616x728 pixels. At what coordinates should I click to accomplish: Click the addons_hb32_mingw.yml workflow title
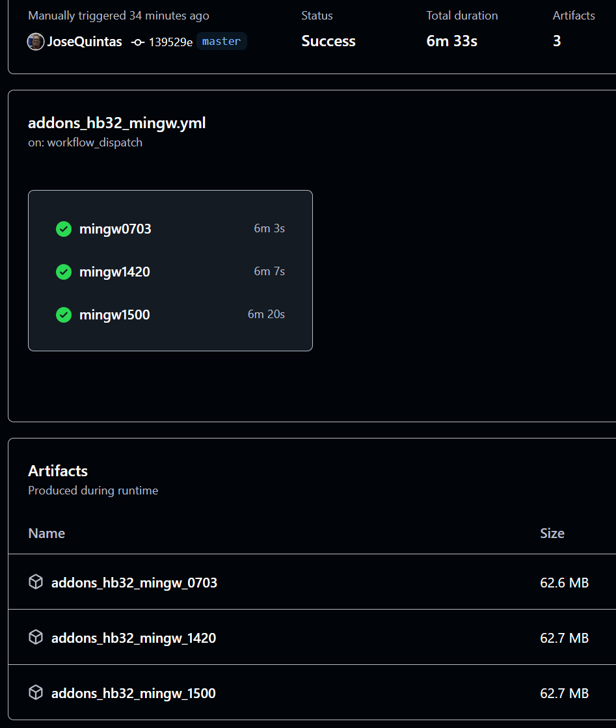coord(117,123)
